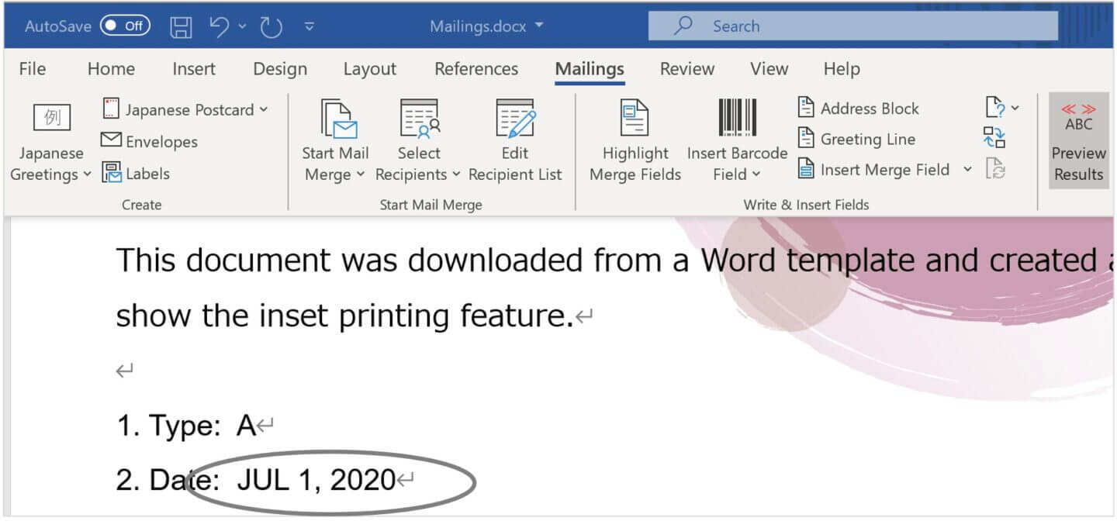Open Japanese Postcard options

[186, 109]
